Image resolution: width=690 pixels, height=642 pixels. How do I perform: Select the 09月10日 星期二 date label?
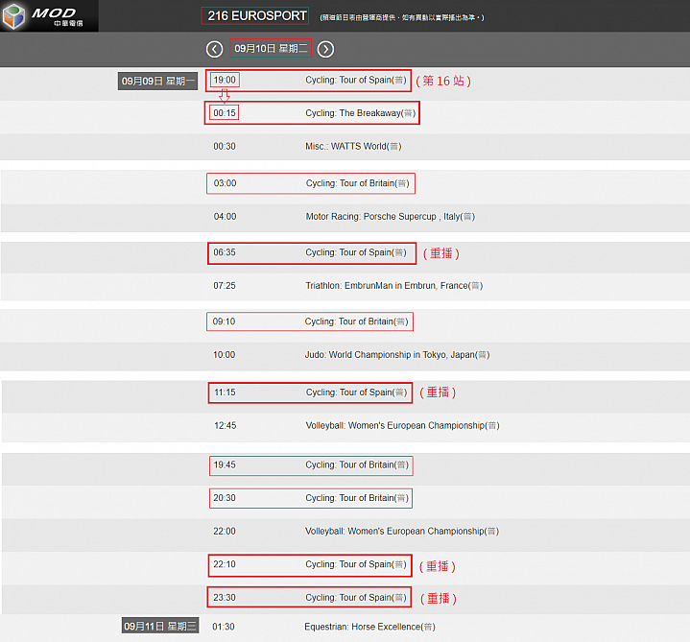click(x=271, y=48)
